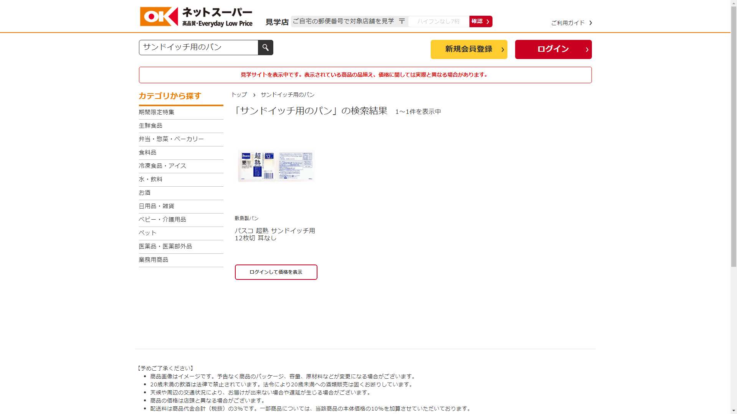Click the scrollbar down arrow

(x=734, y=411)
